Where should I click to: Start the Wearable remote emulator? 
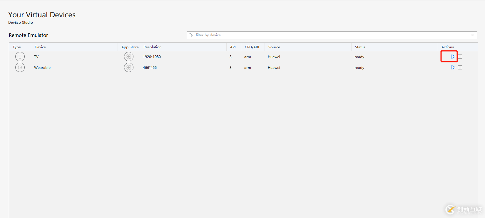(453, 67)
